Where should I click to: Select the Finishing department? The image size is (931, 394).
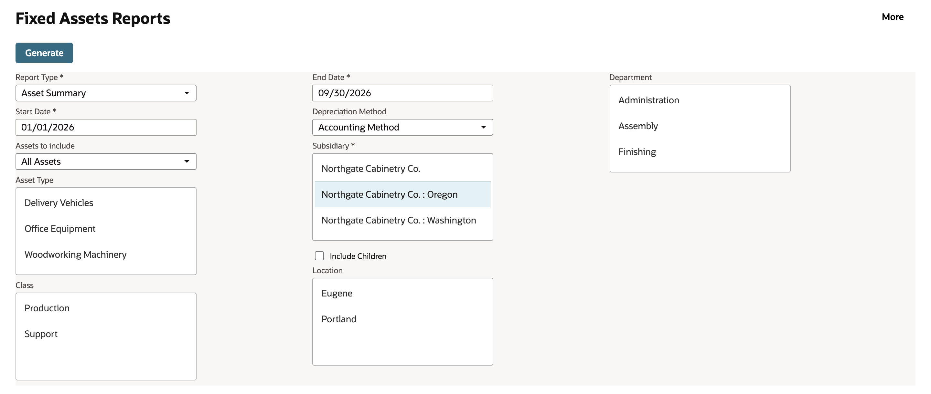pos(700,152)
